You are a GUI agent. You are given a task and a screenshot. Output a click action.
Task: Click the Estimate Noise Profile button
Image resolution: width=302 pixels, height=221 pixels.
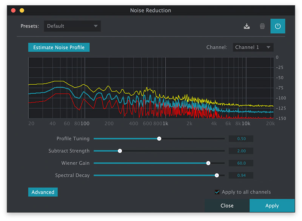pos(59,47)
